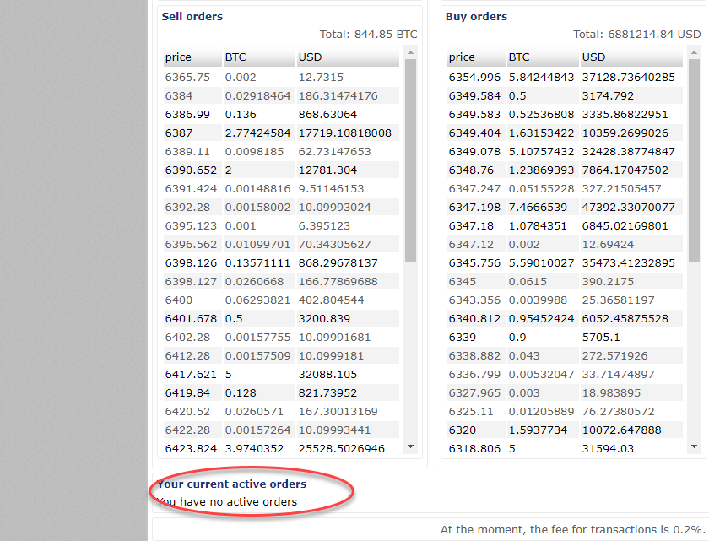The height and width of the screenshot is (541, 709).
Task: Click USD value 5705.1 in Buy orders
Action: tap(601, 337)
